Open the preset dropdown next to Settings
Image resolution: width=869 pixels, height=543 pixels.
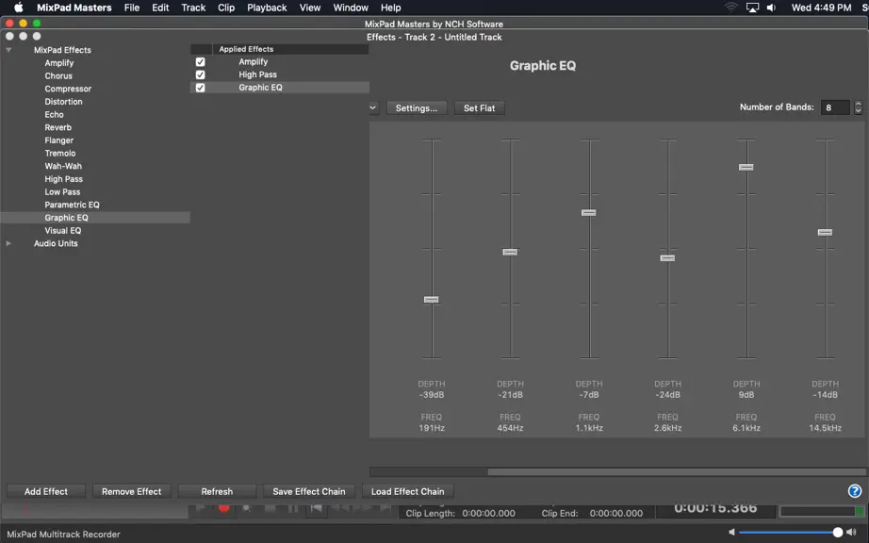(x=373, y=107)
